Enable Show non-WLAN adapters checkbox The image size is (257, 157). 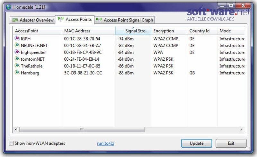pos(11,143)
